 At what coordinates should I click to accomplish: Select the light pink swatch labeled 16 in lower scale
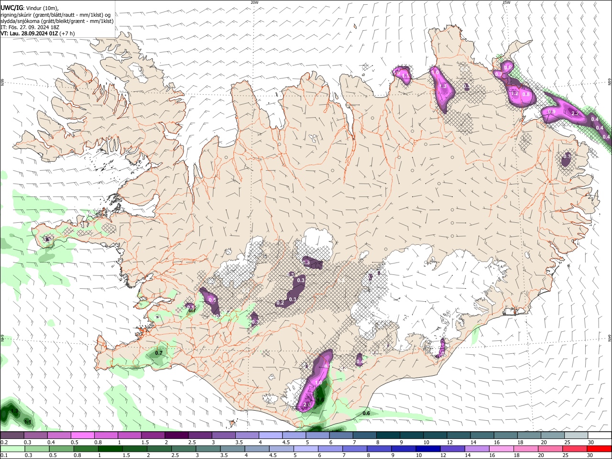click(502, 448)
